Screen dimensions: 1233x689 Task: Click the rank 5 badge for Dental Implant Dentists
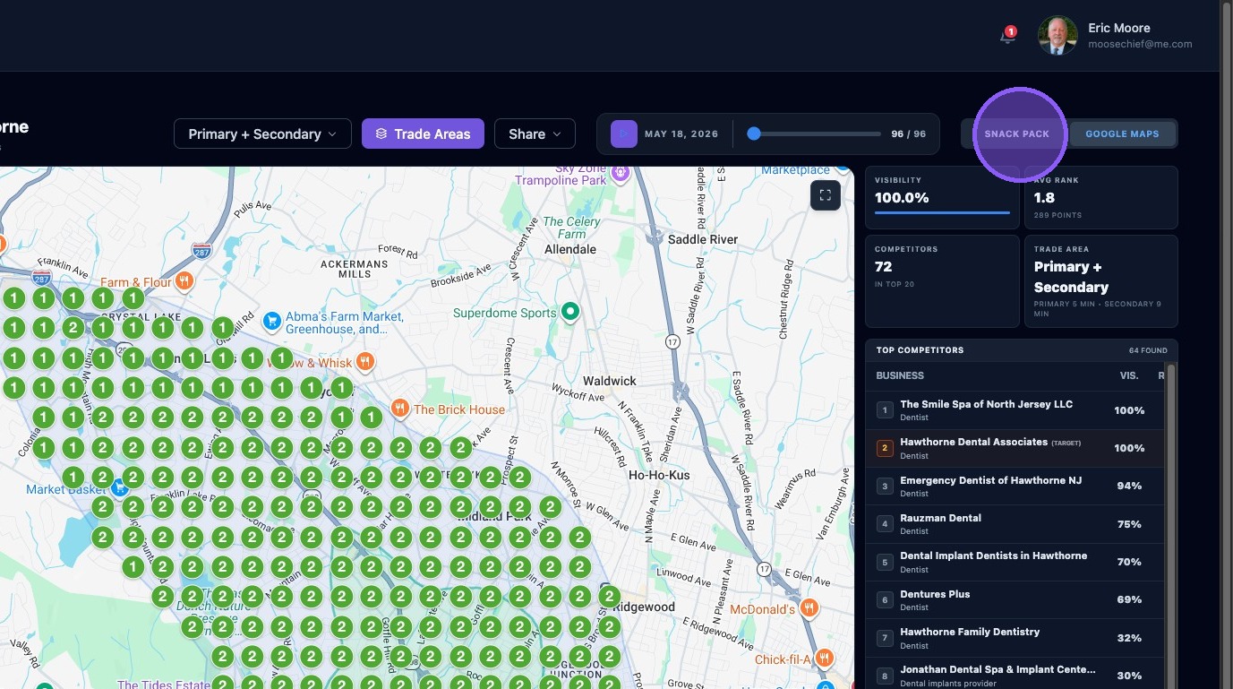coord(885,563)
